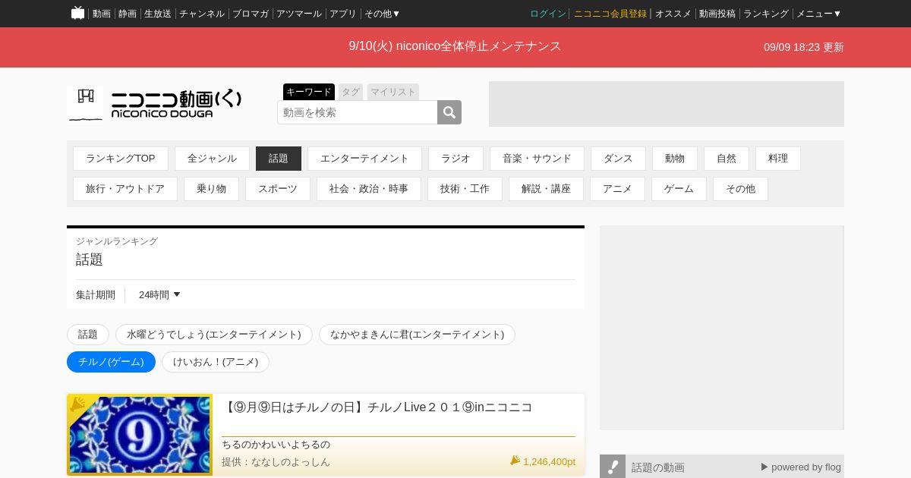Select ランキングTOP genre button

[x=121, y=159]
